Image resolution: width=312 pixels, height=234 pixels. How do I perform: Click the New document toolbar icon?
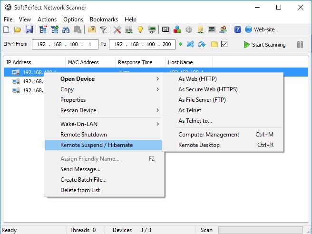click(x=6, y=29)
